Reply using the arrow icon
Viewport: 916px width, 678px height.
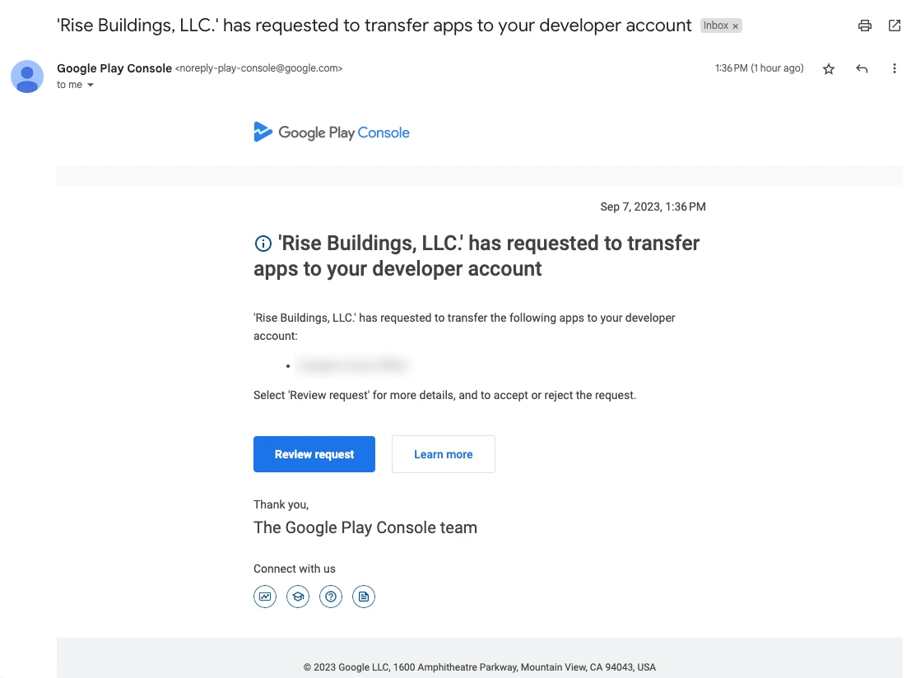click(862, 69)
